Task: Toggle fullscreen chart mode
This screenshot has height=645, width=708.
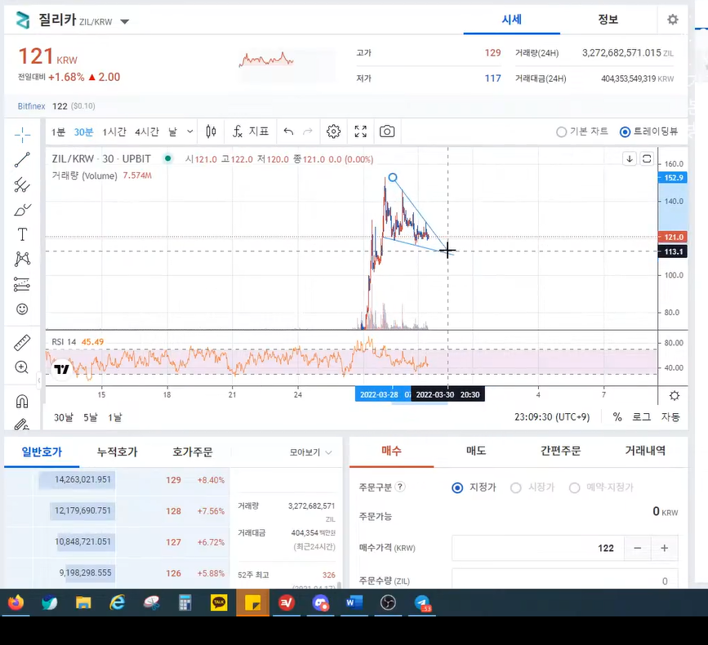Action: click(360, 131)
